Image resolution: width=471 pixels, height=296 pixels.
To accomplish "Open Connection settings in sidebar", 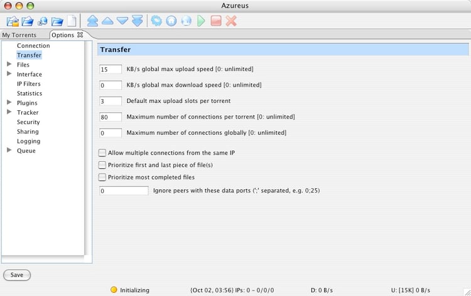I will pyautogui.click(x=33, y=46).
